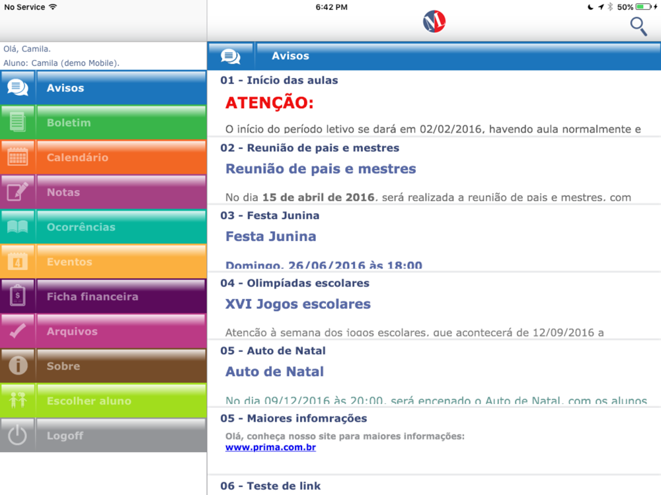
Task: Open the Sobre page
Action: pos(103,366)
